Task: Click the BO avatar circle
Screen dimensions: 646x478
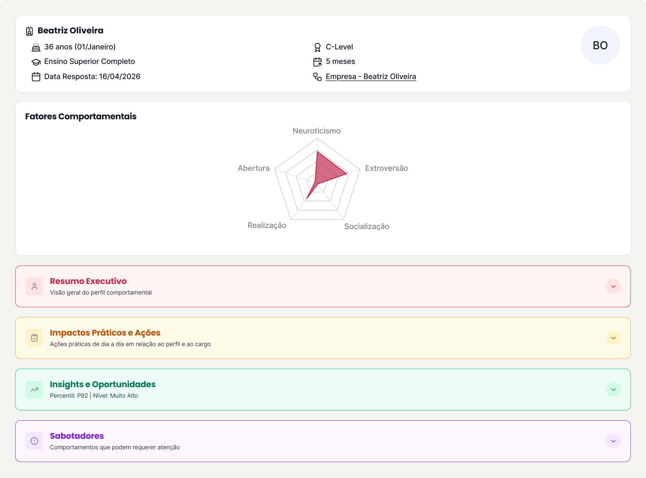Action: coord(600,45)
